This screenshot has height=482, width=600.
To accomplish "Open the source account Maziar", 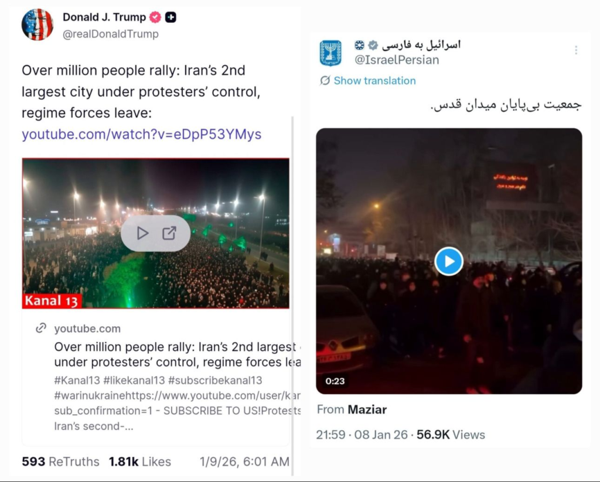I will point(367,410).
